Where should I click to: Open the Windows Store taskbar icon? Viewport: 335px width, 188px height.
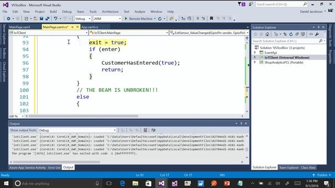coord(149,183)
